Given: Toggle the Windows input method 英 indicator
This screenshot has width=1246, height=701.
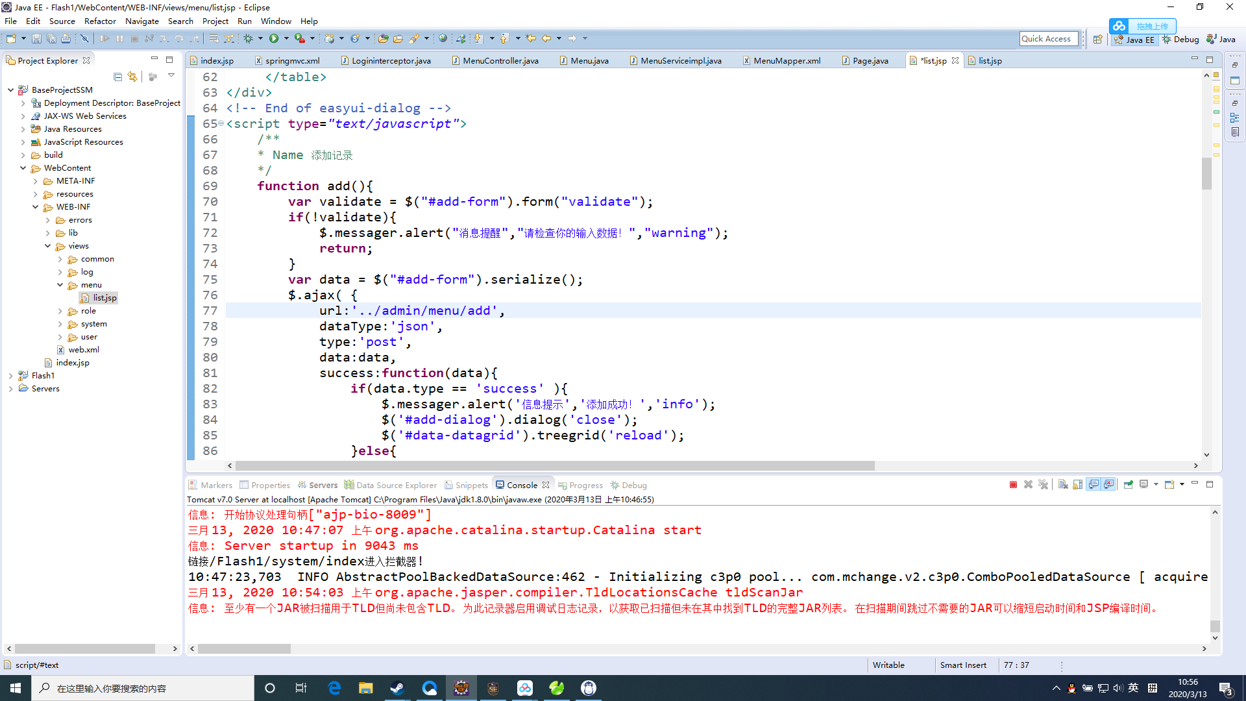Looking at the screenshot, I should coord(1133,688).
